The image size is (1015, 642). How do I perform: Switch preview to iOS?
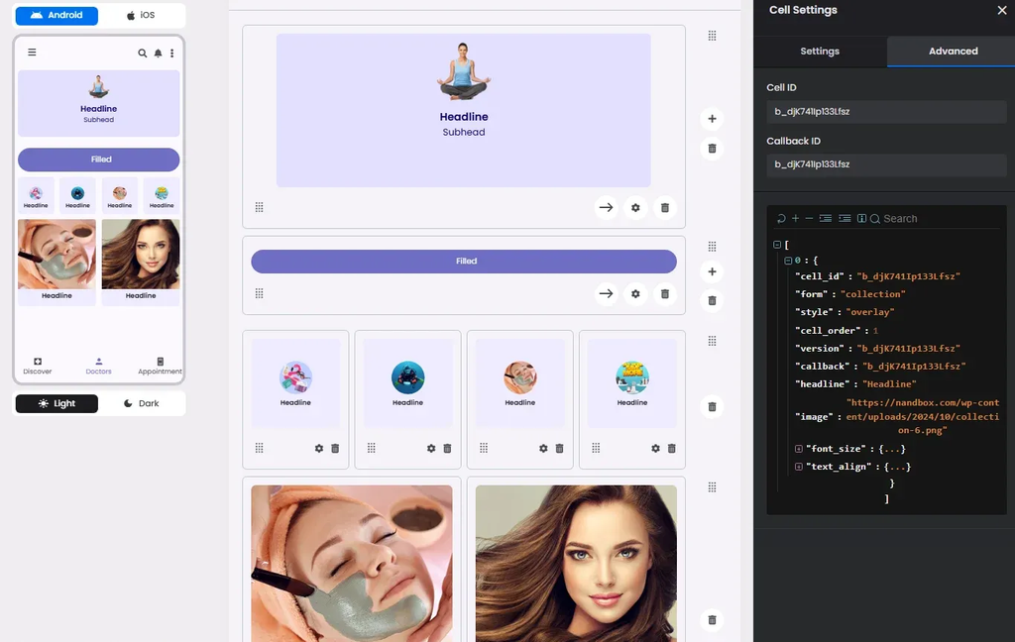[141, 15]
